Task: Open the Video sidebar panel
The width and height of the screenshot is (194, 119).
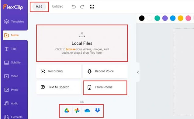Action: click(11, 76)
